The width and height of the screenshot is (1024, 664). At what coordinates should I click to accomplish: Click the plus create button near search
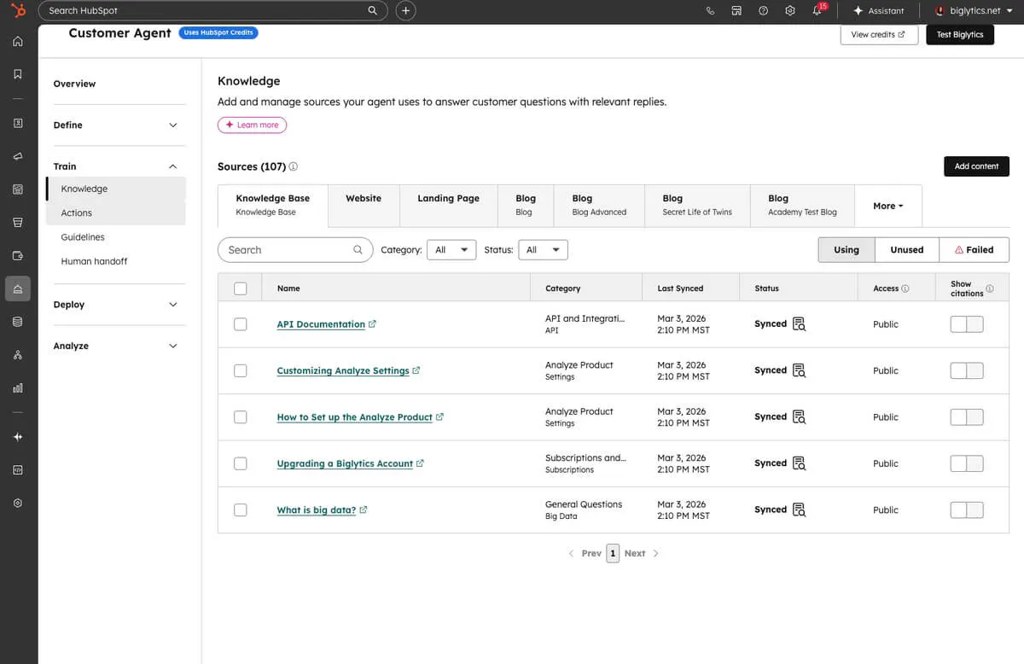click(x=406, y=10)
